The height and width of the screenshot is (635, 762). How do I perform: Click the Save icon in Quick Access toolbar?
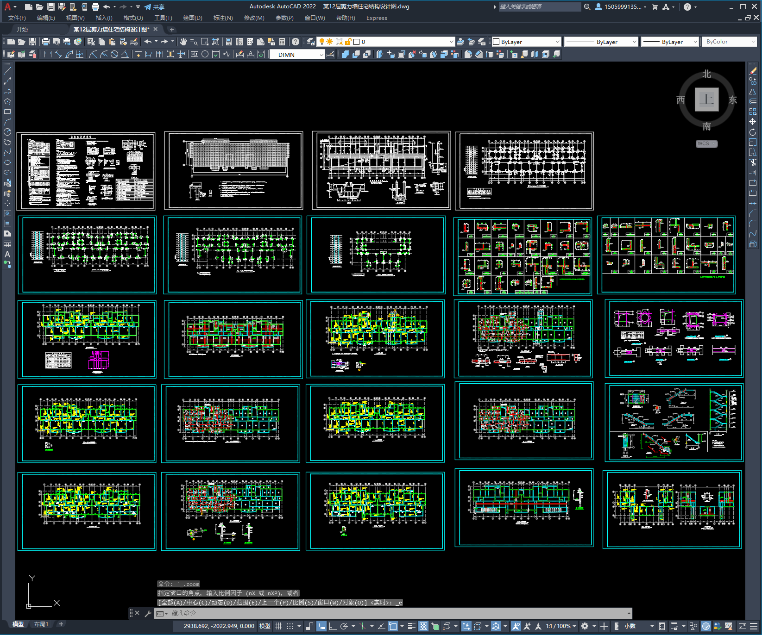pos(51,6)
